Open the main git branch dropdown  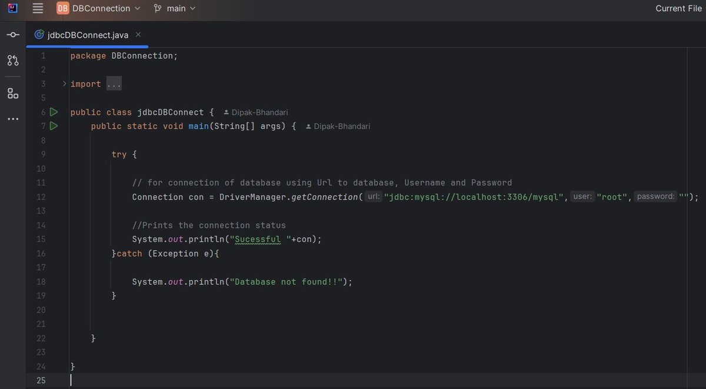(174, 8)
